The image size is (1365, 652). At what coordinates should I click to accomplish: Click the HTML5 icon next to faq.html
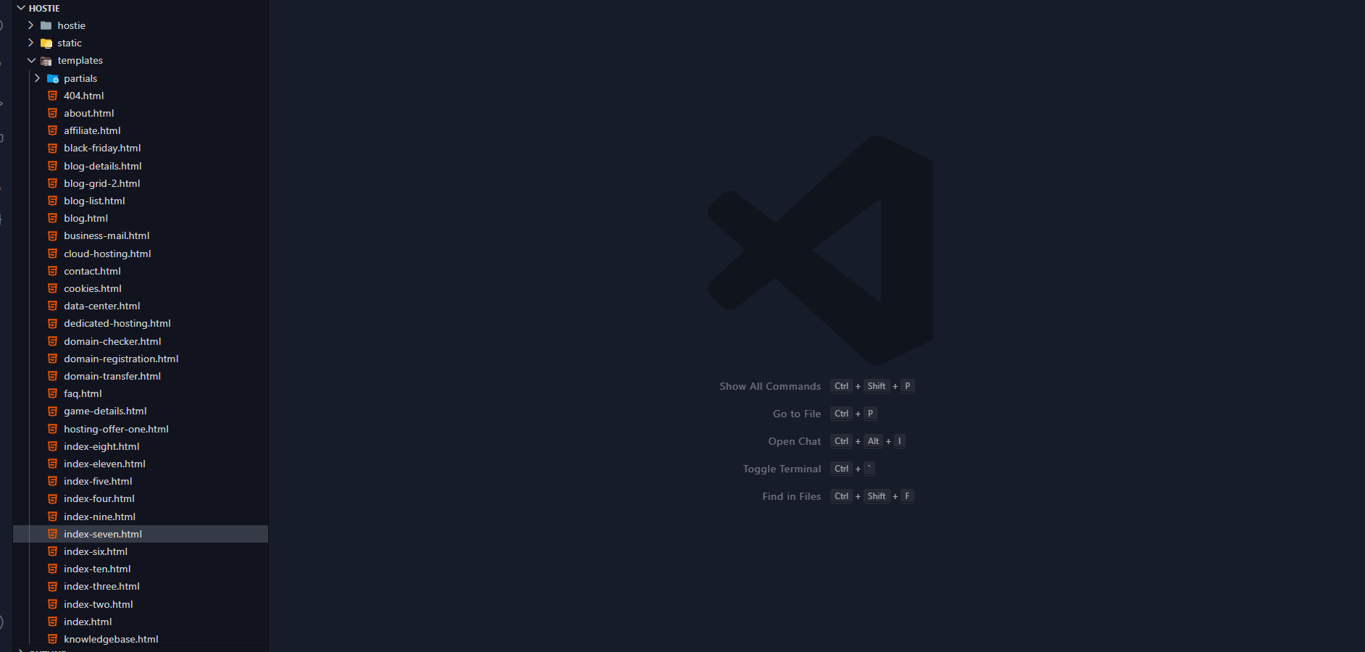pyautogui.click(x=53, y=393)
